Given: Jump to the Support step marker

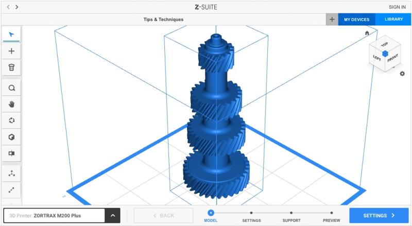Looking at the screenshot, I should click(291, 213).
